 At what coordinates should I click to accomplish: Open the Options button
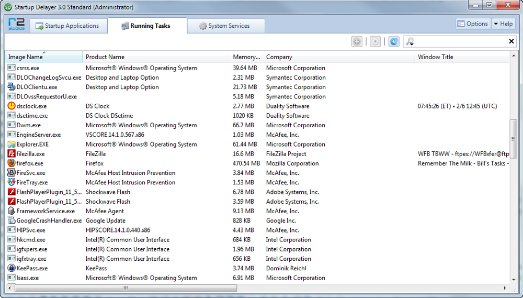pos(473,24)
